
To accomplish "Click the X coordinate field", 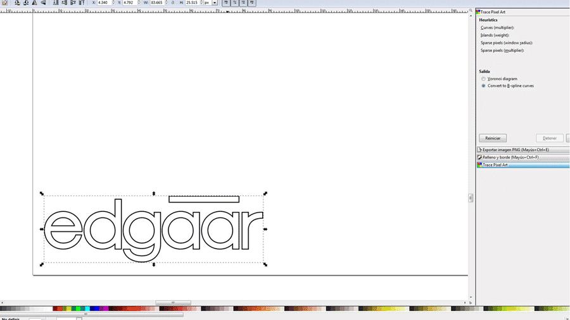I will pos(104,3).
